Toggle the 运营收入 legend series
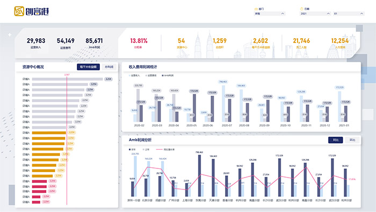376x212 pixels. point(134,75)
